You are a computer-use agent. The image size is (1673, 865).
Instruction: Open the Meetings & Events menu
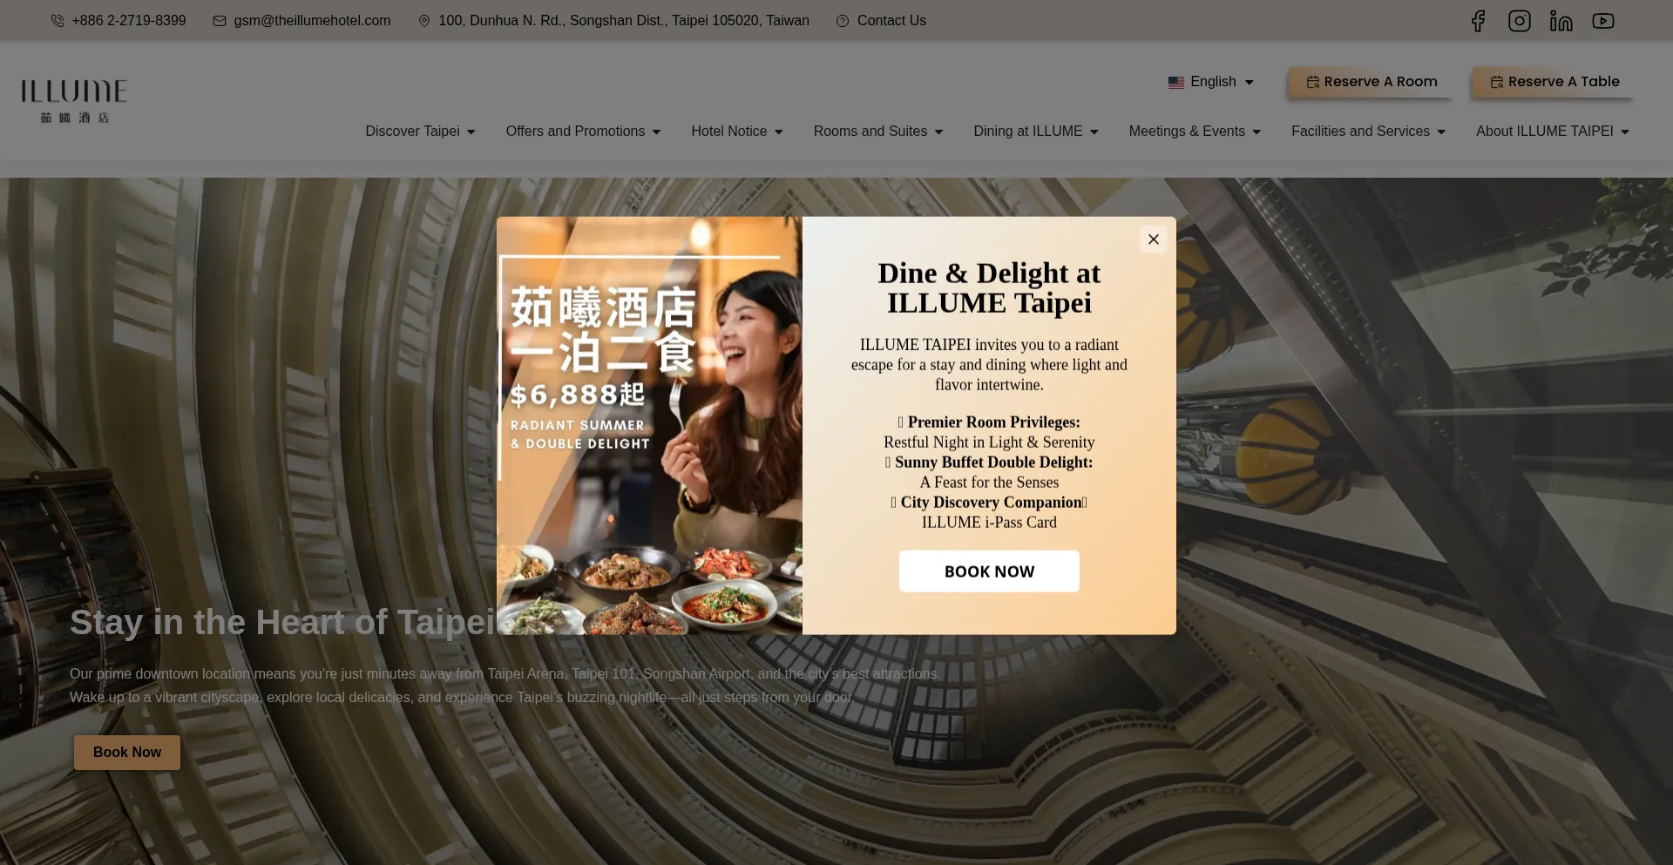click(x=1195, y=132)
